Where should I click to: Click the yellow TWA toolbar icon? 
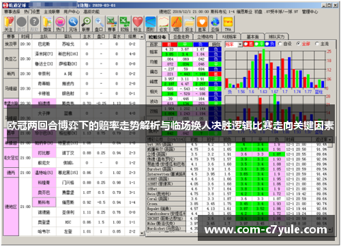[228, 24]
